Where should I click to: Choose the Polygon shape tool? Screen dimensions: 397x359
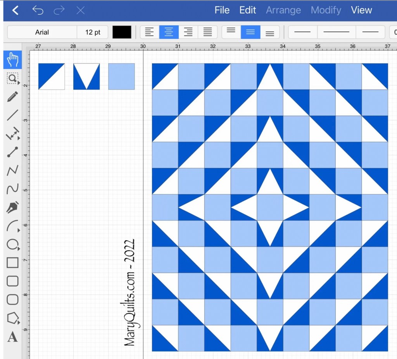[12, 319]
